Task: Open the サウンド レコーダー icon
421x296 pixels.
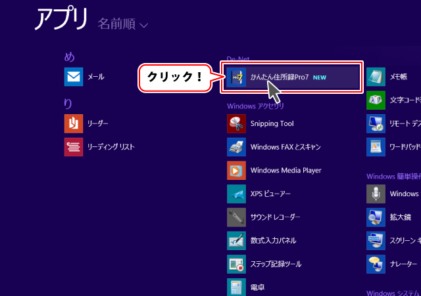Action: coord(236,217)
